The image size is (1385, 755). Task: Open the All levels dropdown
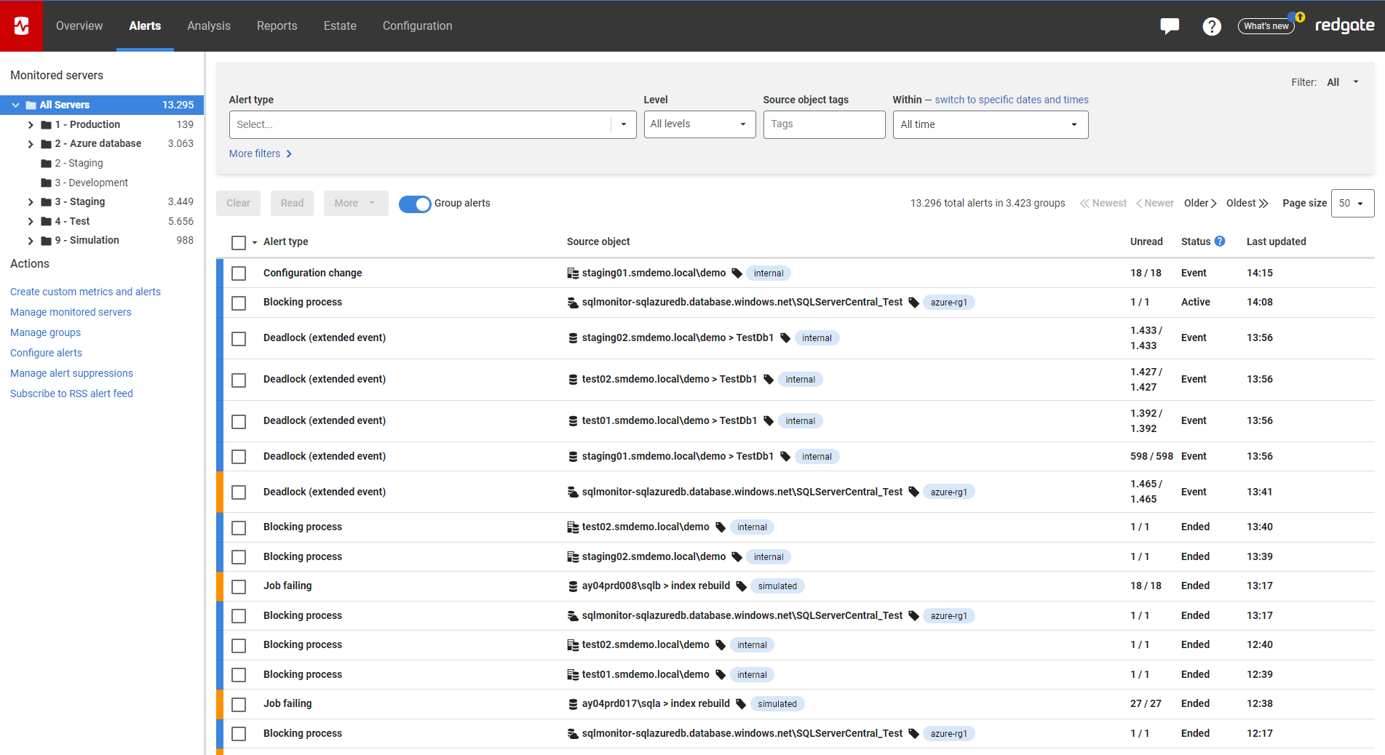point(699,124)
